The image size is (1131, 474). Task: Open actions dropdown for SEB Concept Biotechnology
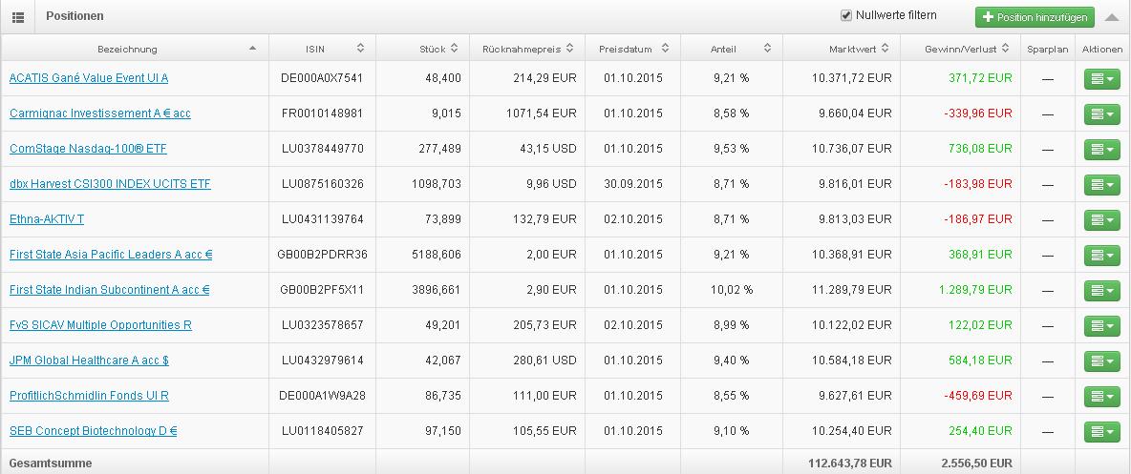pyautogui.click(x=1102, y=431)
